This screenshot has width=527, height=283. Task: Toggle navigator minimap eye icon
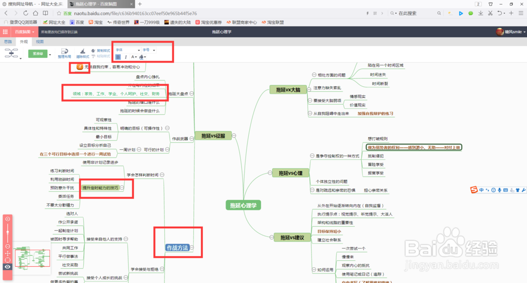pos(7,267)
